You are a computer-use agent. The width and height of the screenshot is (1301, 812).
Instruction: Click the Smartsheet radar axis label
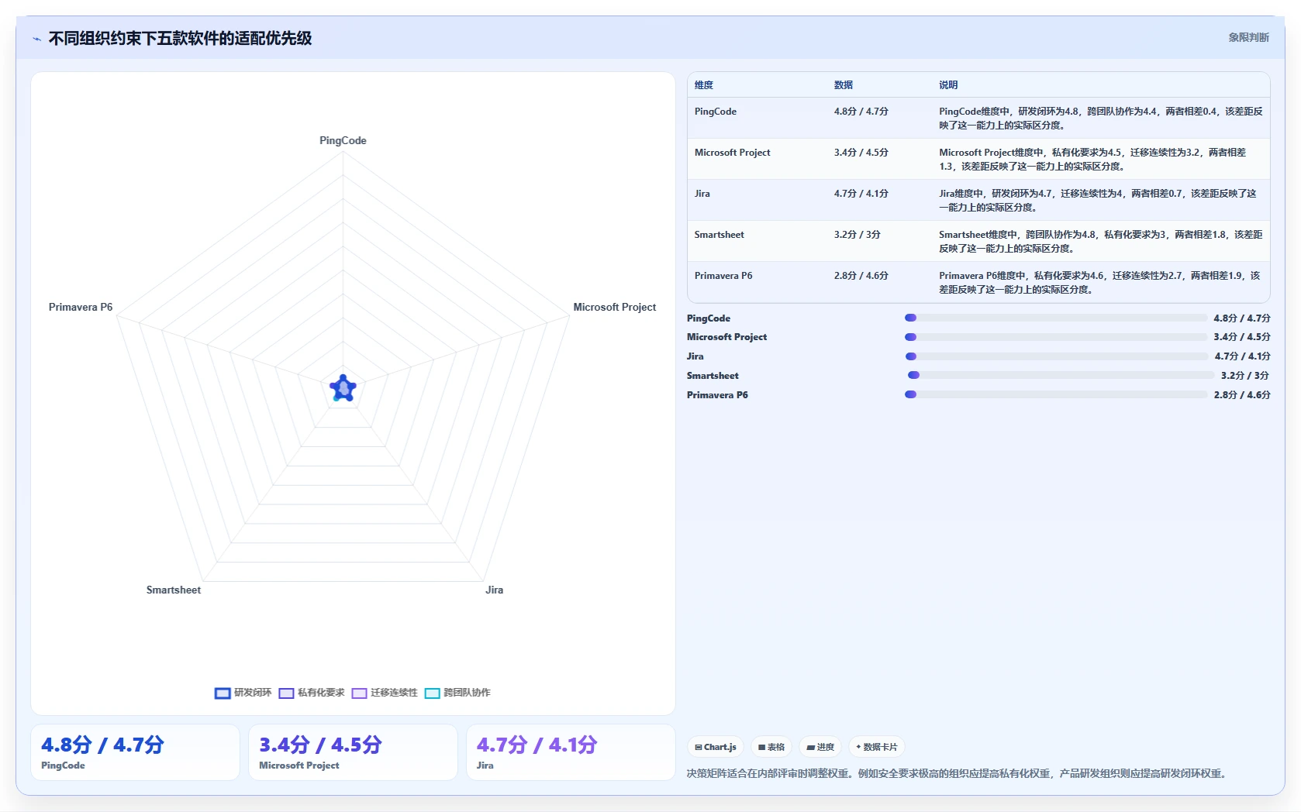pyautogui.click(x=174, y=590)
